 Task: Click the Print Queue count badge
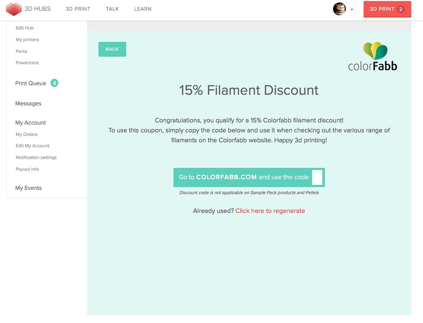click(x=54, y=83)
